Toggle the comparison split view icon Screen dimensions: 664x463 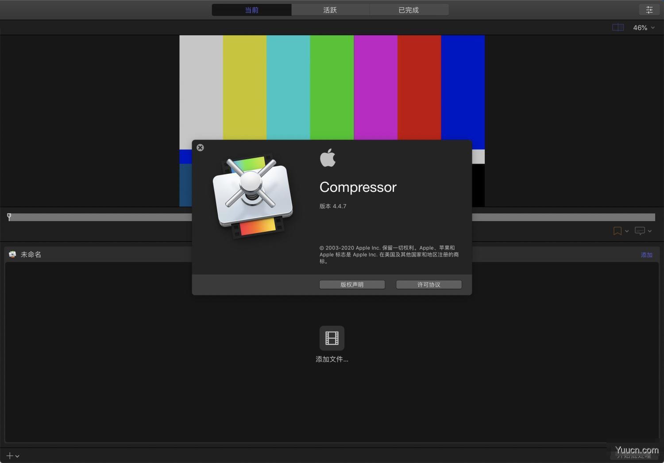click(618, 27)
